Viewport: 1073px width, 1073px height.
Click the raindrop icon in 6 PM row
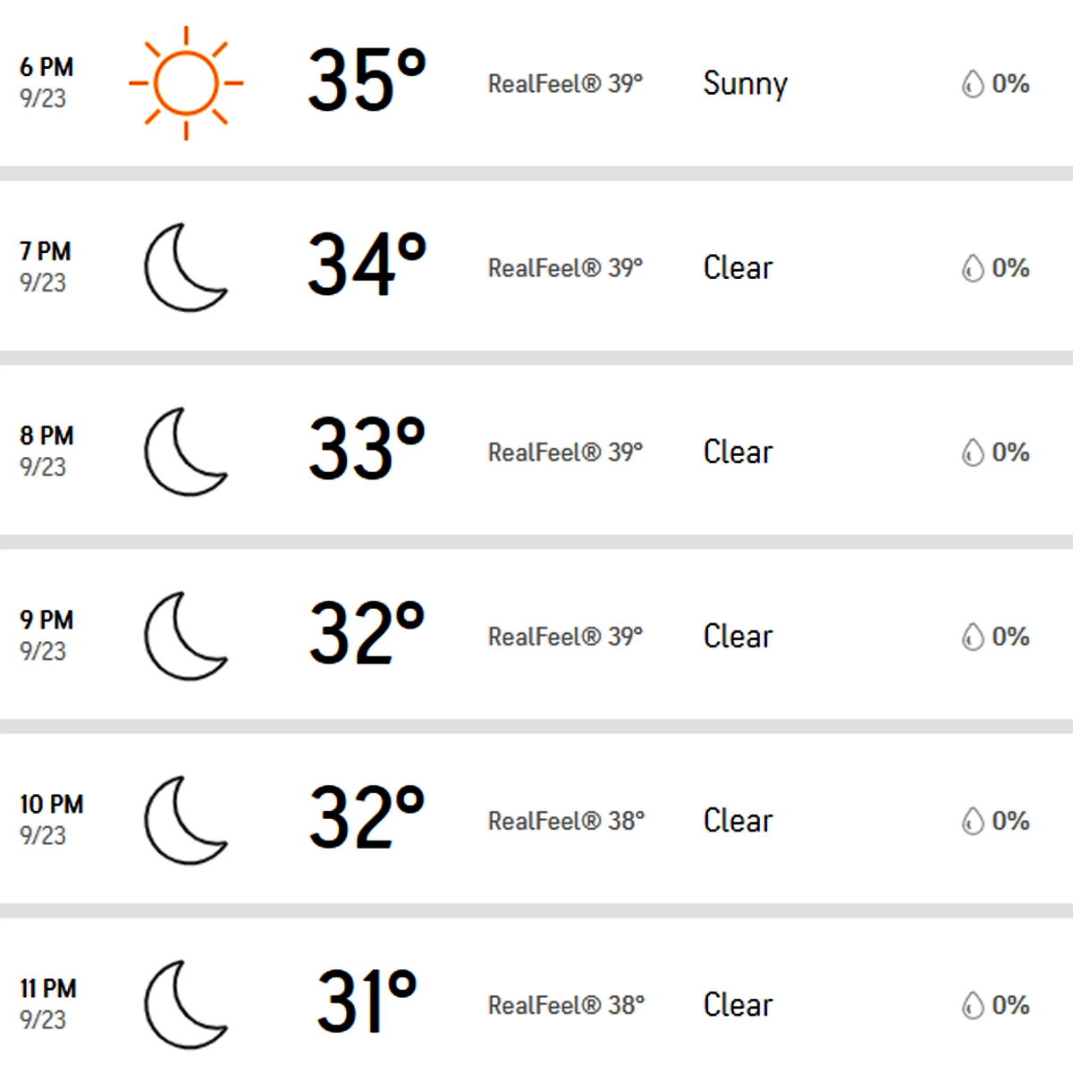972,84
